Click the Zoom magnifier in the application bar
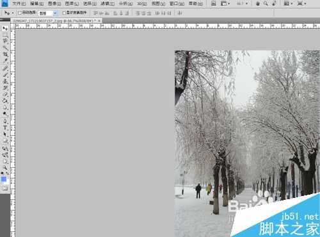This screenshot has height=237, width=320. pyautogui.click(x=266, y=3)
